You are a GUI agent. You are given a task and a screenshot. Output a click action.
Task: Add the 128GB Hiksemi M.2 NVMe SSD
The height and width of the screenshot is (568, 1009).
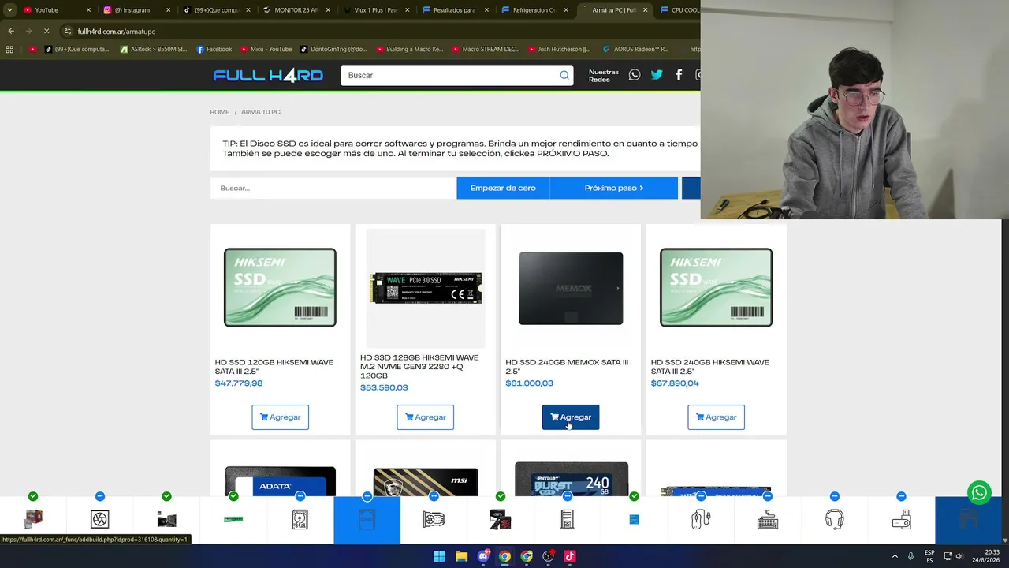coord(426,417)
